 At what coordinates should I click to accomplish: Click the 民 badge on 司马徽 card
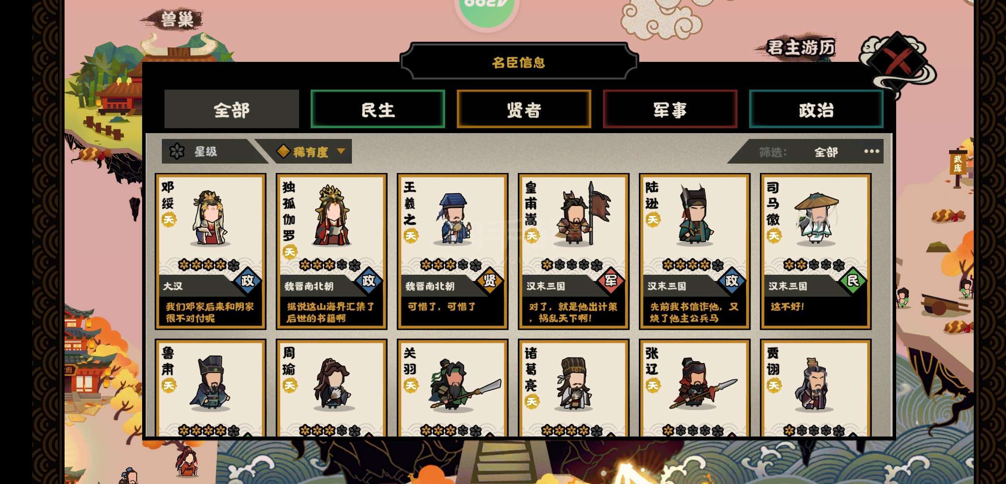[853, 281]
